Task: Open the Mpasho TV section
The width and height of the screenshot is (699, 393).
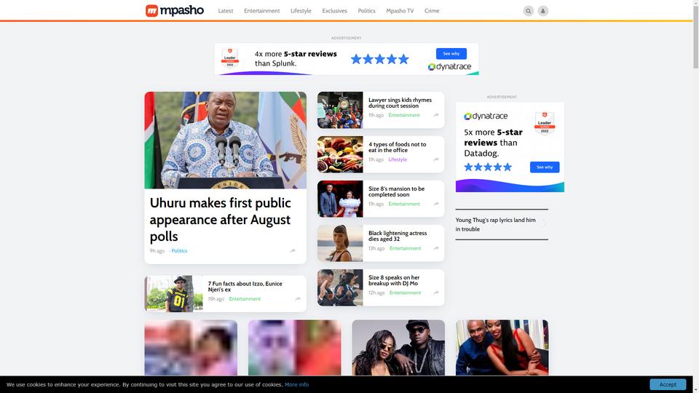Action: pyautogui.click(x=400, y=11)
